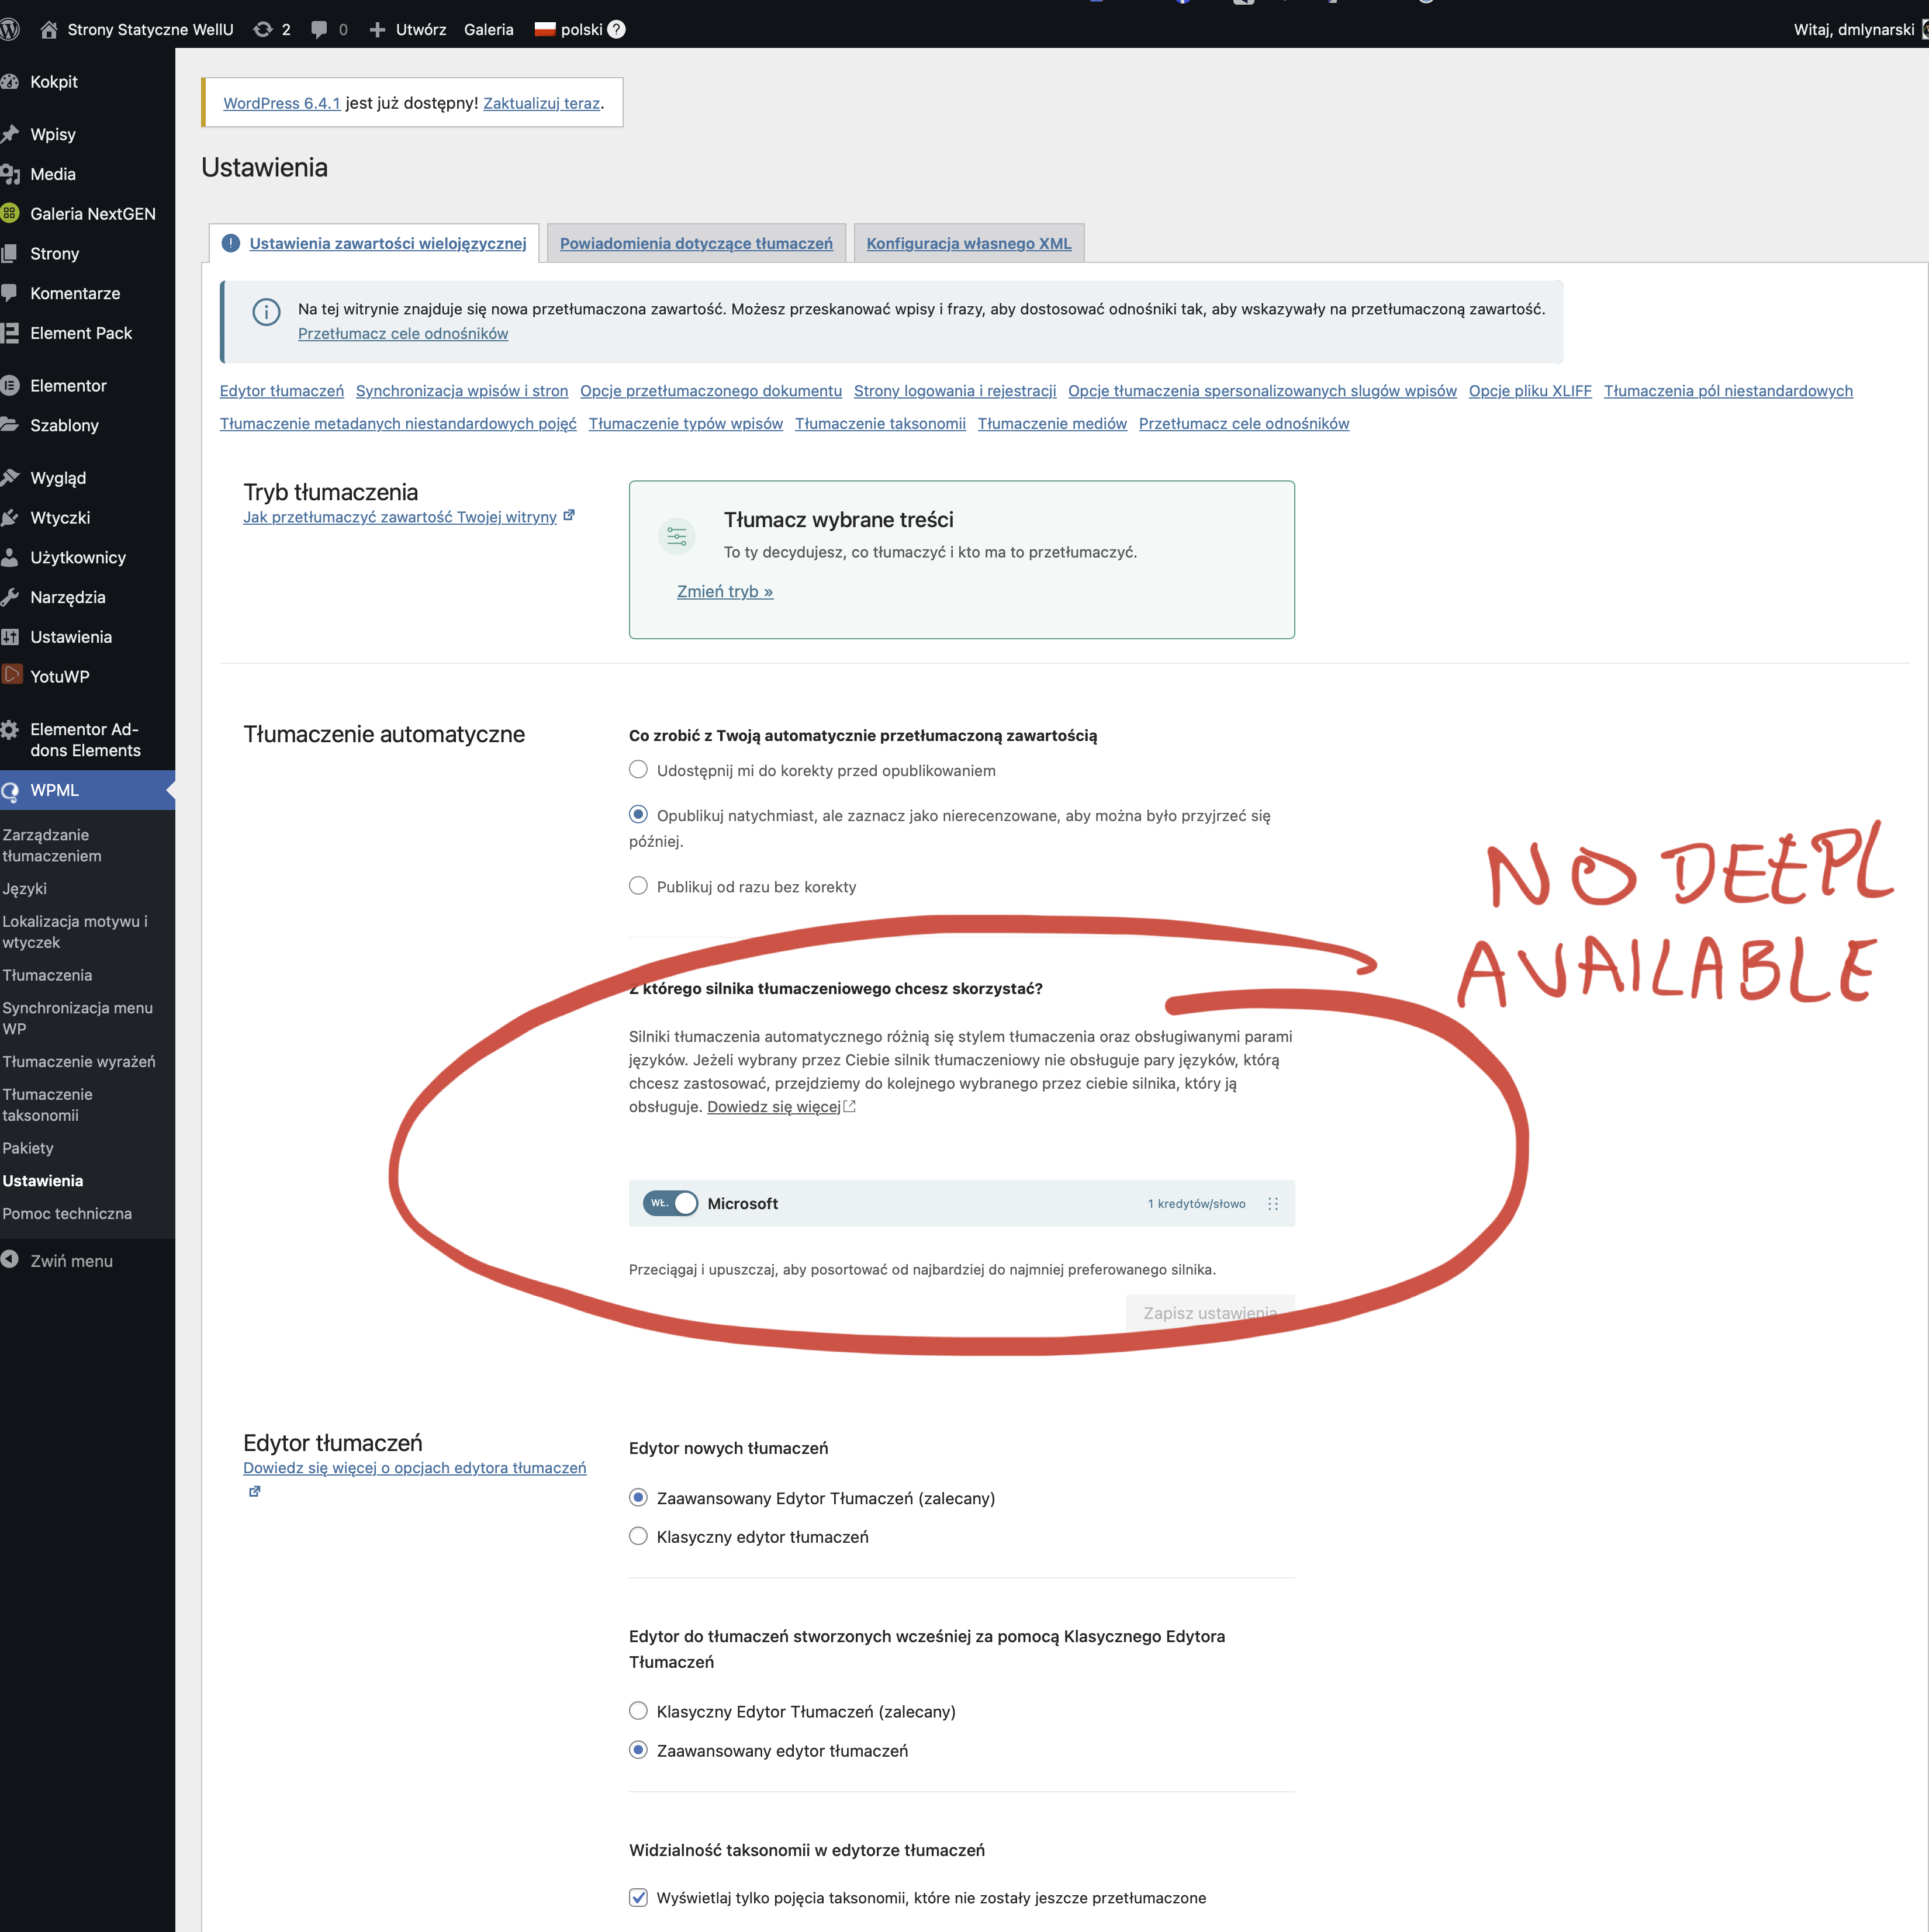Click the green Galeria NextGEN icon
Screen dimensions: 1929x1932
[x=10, y=213]
